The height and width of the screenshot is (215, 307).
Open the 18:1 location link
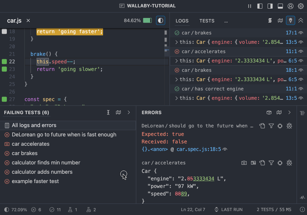pyautogui.click(x=291, y=70)
